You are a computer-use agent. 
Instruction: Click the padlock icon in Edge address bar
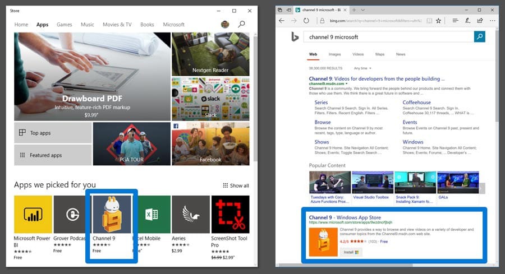tap(322, 21)
